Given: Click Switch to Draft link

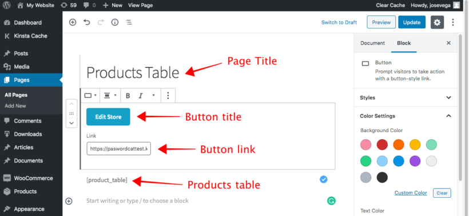Looking at the screenshot, I should 339,22.
